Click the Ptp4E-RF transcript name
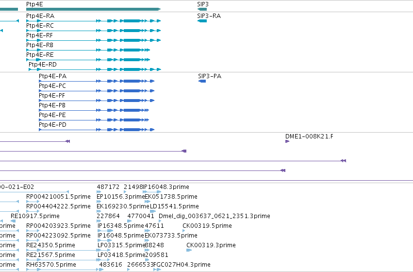The image size is (413, 272). pos(39,35)
